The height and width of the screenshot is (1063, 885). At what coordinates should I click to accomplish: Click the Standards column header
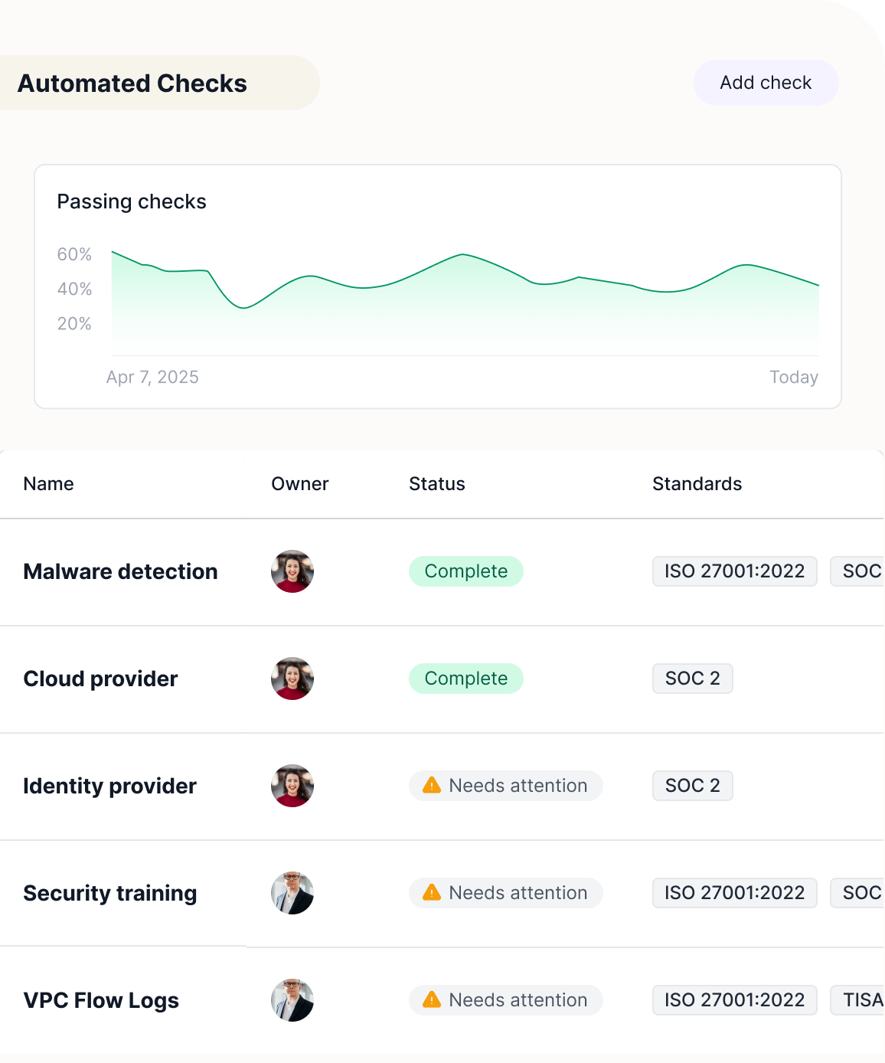(x=697, y=484)
